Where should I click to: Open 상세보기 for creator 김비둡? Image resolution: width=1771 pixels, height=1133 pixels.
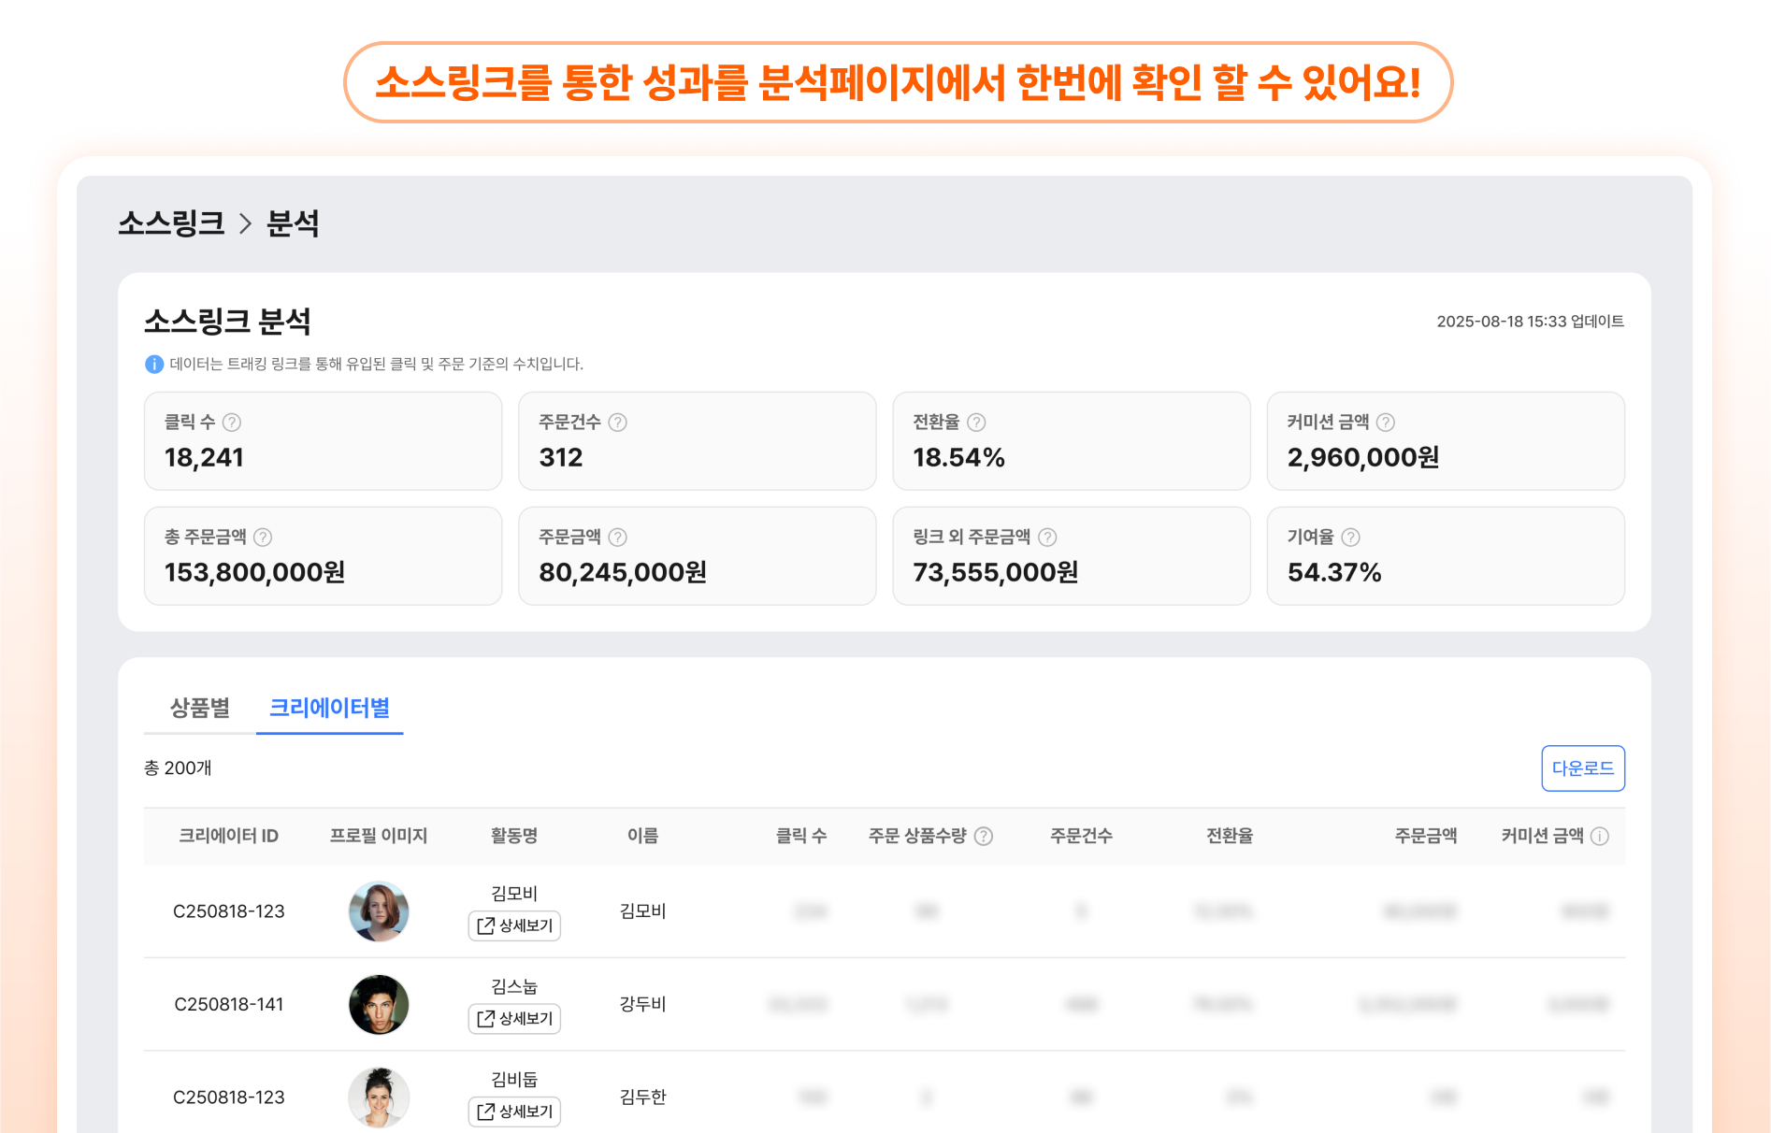(514, 1111)
